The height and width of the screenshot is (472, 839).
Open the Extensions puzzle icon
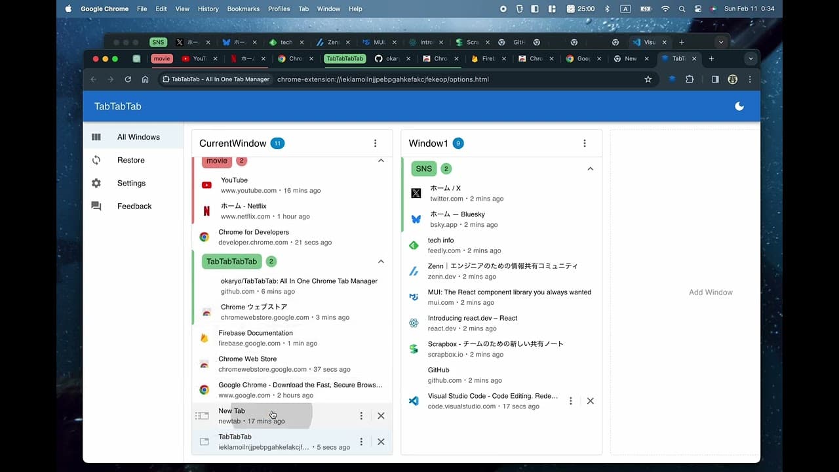click(x=690, y=79)
